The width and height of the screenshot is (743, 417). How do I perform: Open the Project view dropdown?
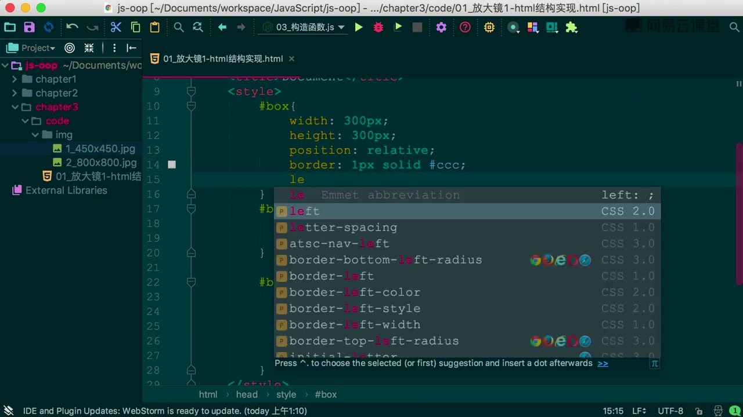pos(31,48)
